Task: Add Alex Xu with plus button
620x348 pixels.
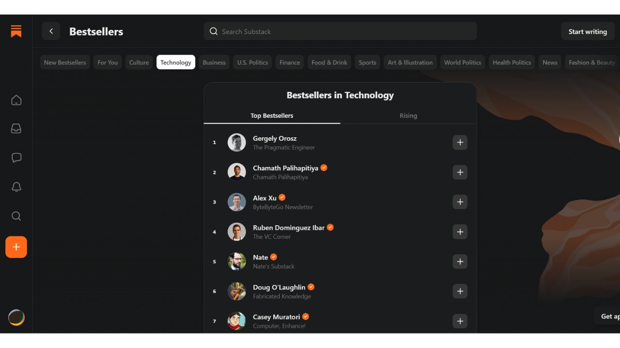Action: pyautogui.click(x=460, y=202)
